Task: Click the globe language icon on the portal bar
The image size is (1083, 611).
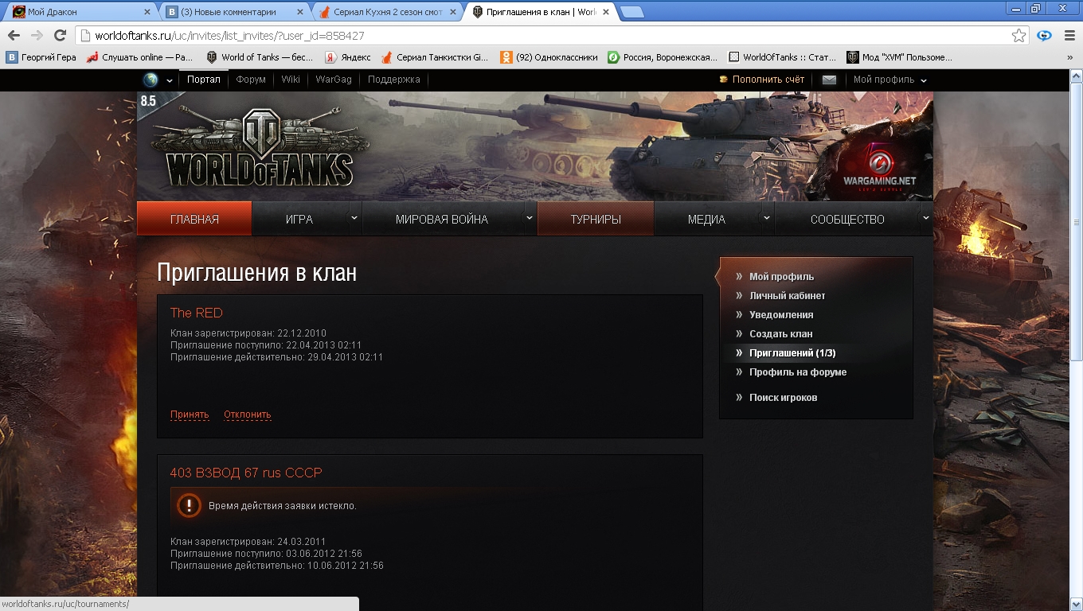Action: click(151, 80)
